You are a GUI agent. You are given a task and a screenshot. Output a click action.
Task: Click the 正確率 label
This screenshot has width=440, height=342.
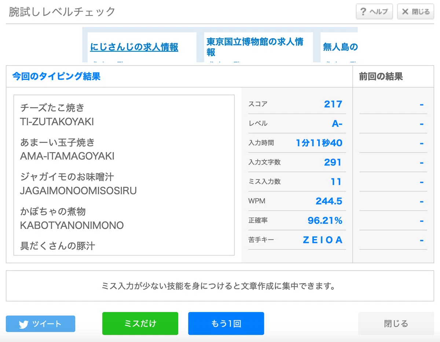click(258, 220)
